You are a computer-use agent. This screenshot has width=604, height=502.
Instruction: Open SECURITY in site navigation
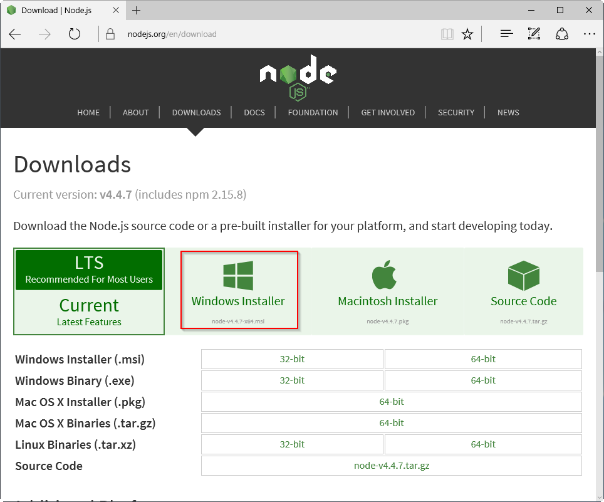point(456,113)
